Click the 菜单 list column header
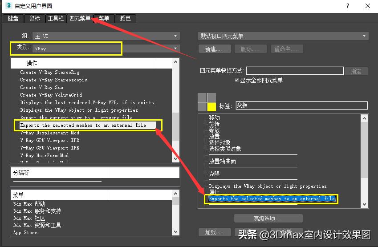Image resolution: width=378 pixels, height=247 pixels. click(x=59, y=195)
